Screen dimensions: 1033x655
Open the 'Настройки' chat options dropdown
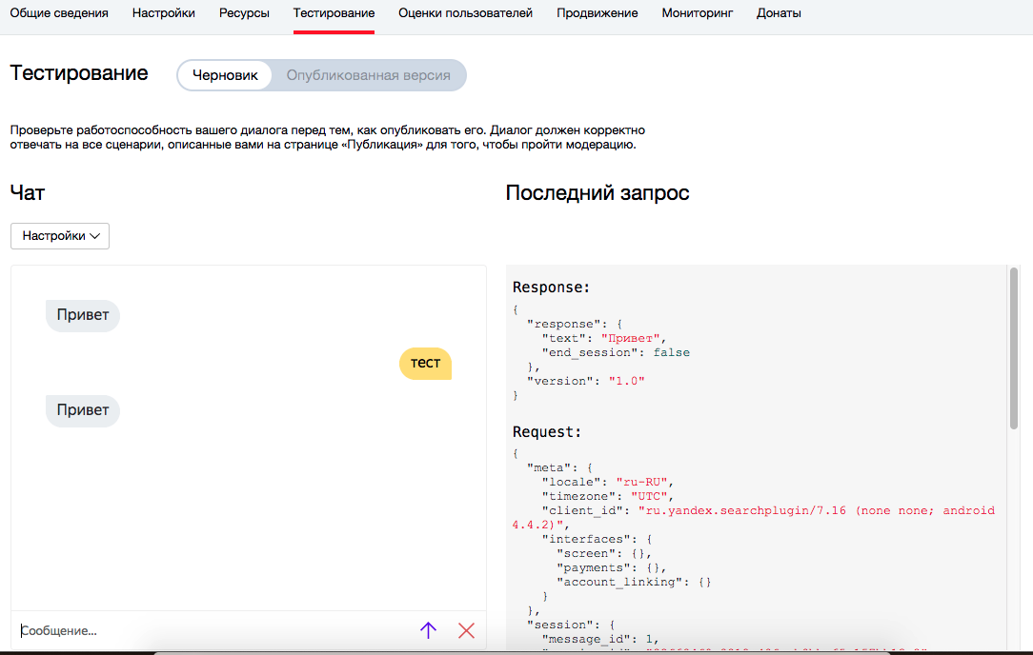(59, 235)
